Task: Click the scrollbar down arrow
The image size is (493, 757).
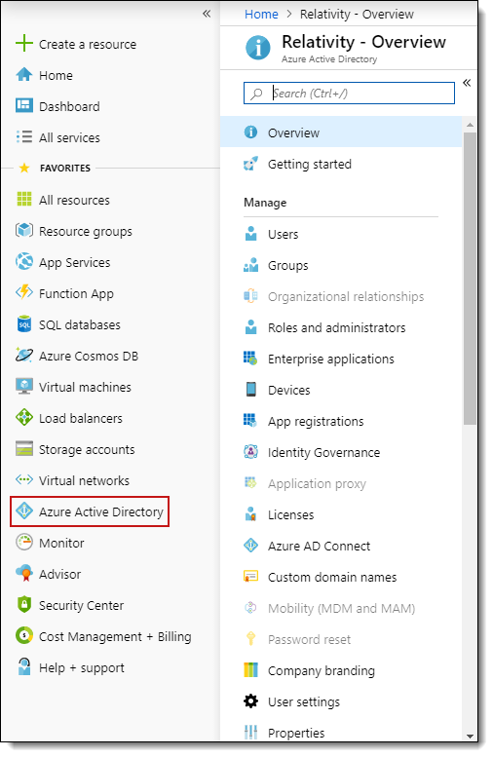Action: (470, 737)
